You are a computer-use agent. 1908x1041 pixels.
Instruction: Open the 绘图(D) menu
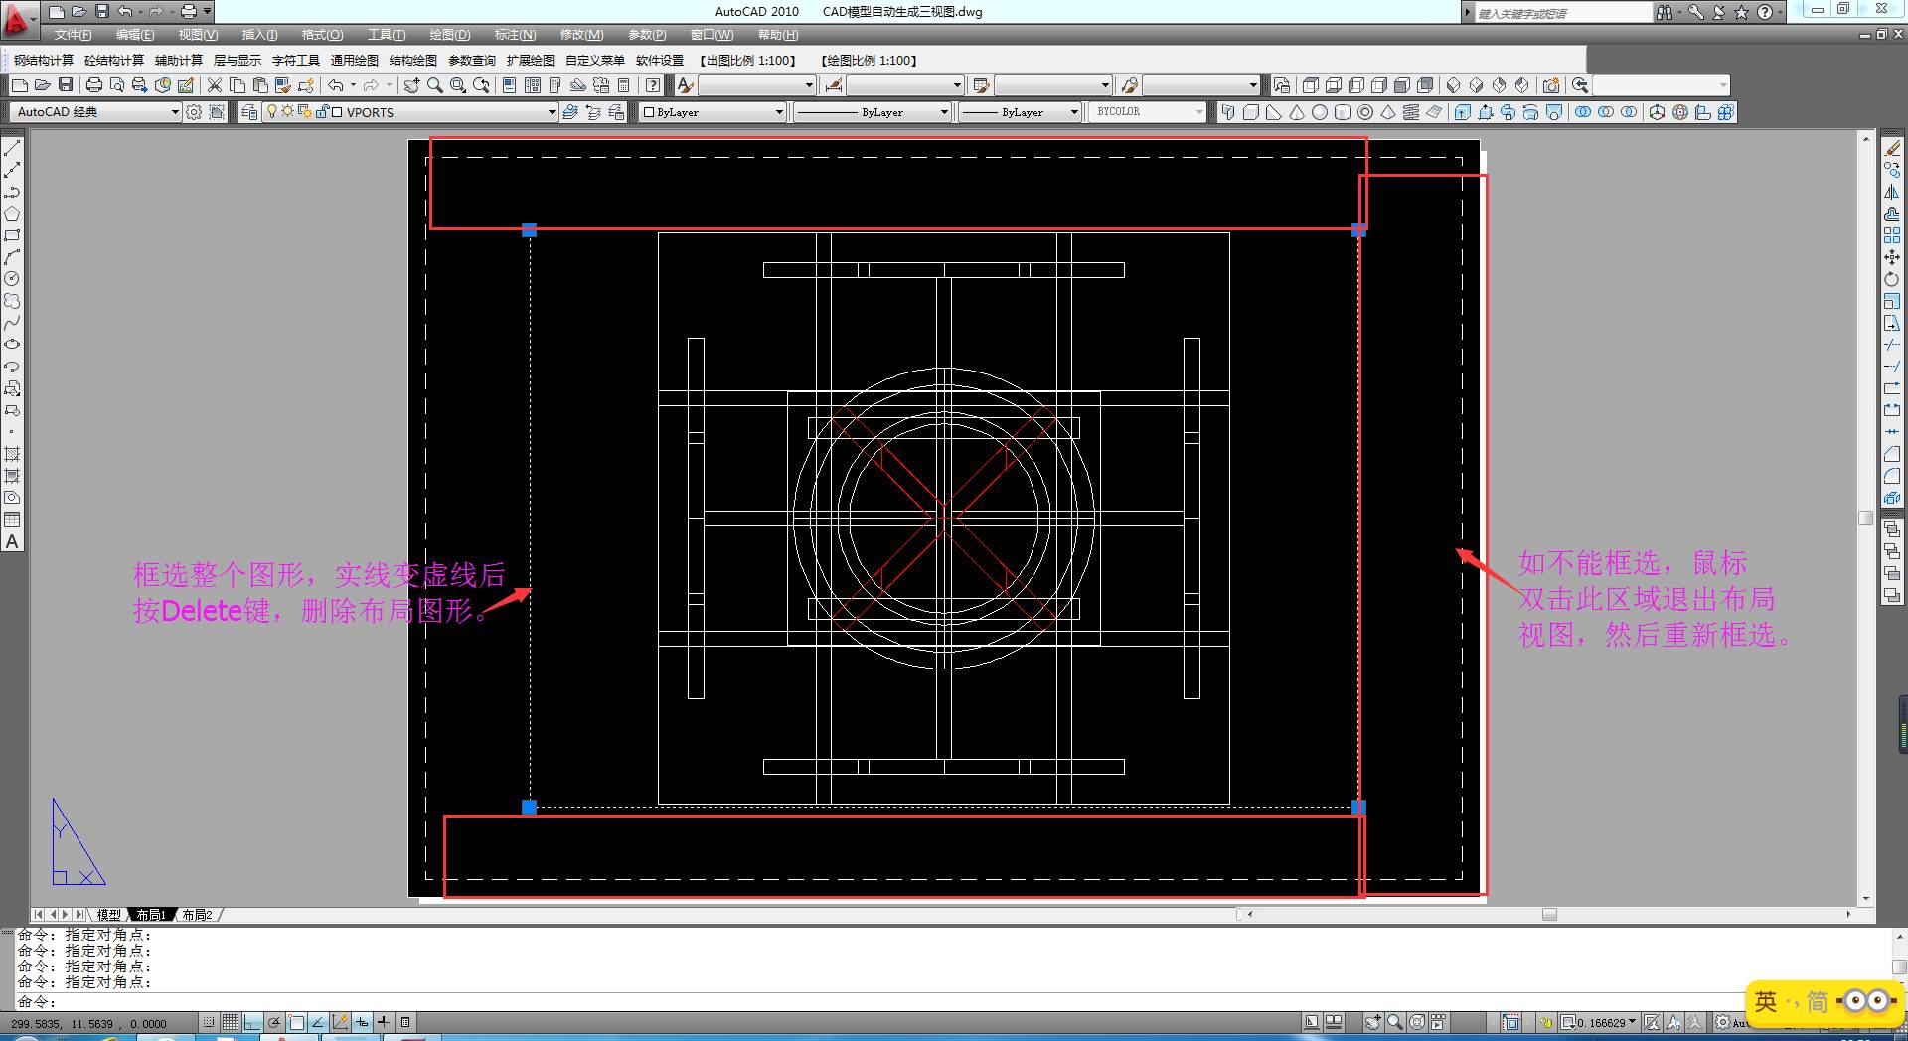click(x=450, y=35)
